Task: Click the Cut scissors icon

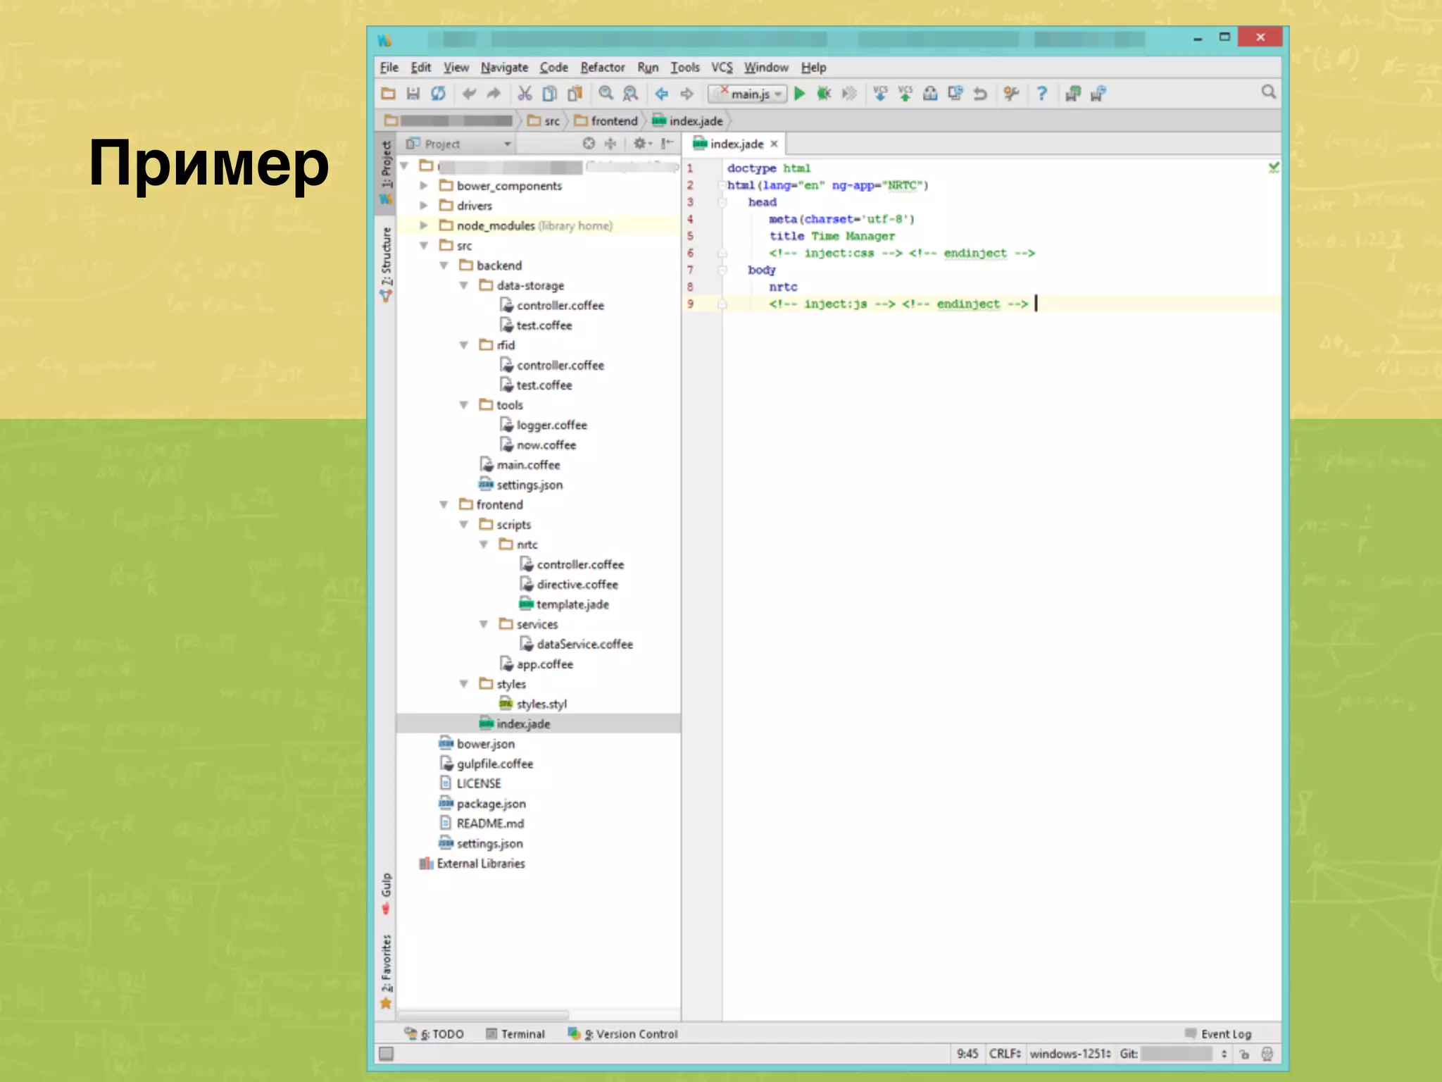Action: click(525, 93)
